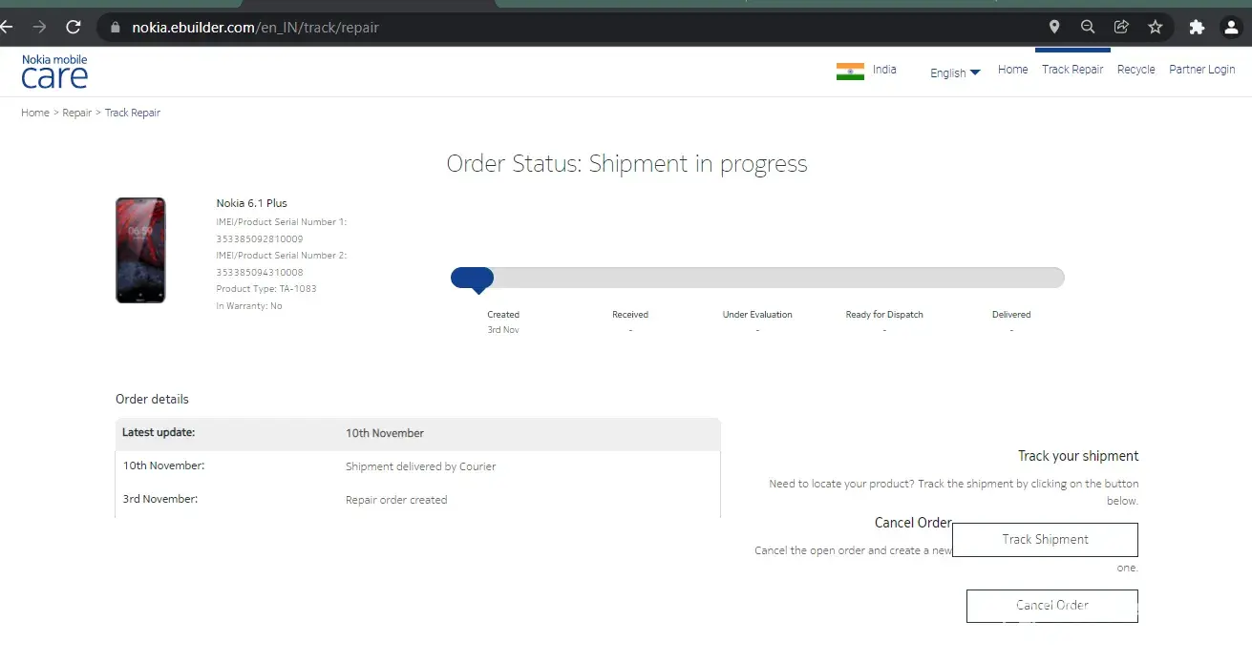Click the 'Delivered' progress step label
The height and width of the screenshot is (662, 1252).
[x=1011, y=315]
